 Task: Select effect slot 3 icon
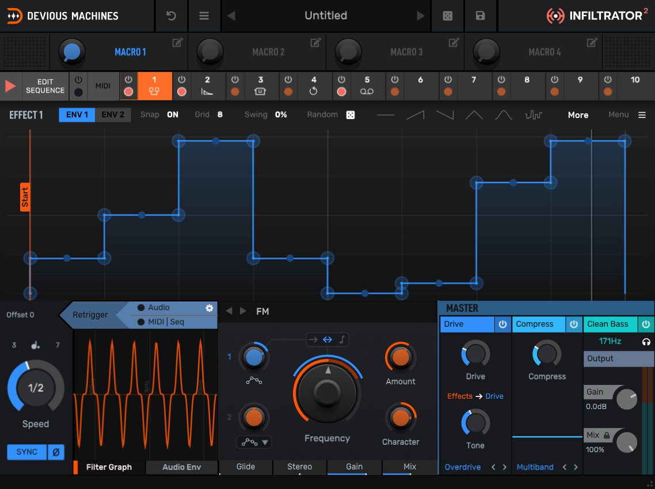click(x=260, y=91)
